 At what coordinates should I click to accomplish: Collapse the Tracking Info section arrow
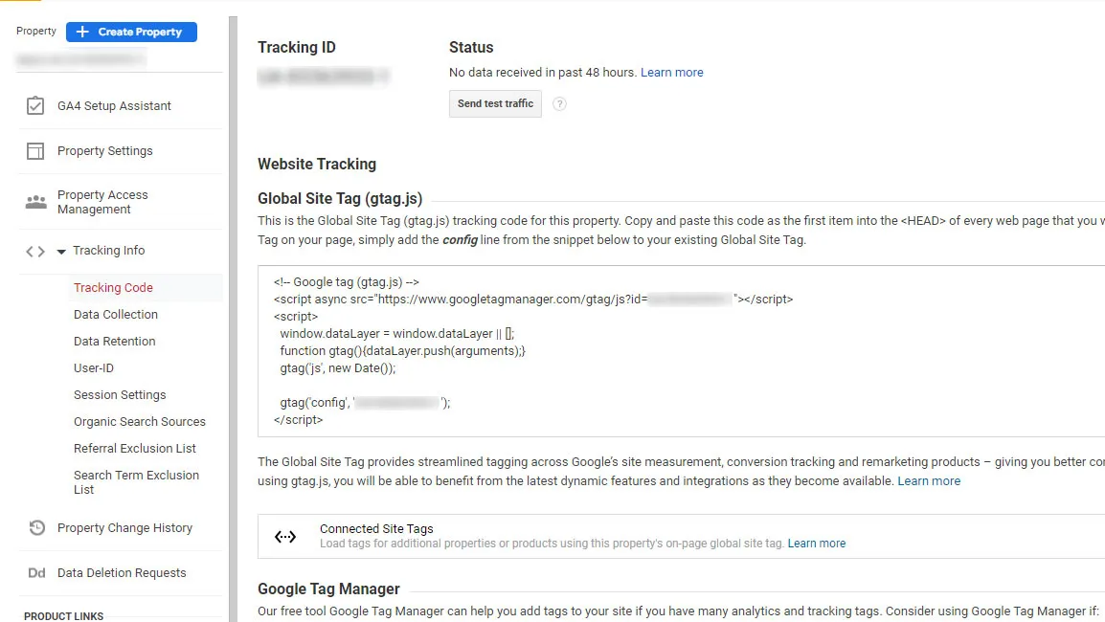61,252
